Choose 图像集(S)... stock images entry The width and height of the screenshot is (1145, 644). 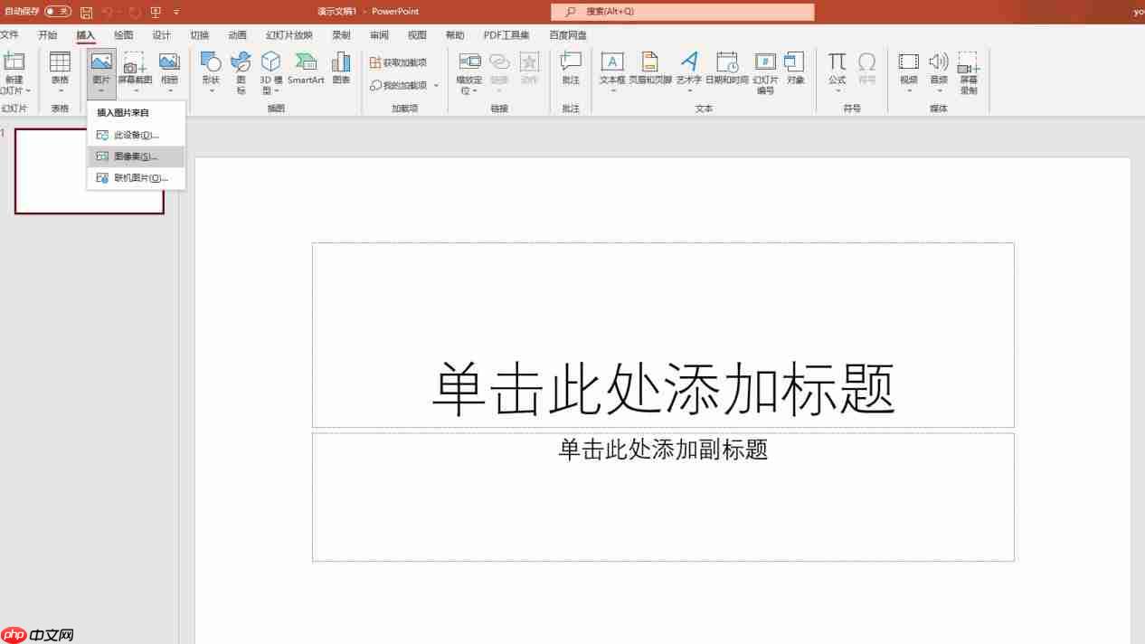pyautogui.click(x=136, y=156)
